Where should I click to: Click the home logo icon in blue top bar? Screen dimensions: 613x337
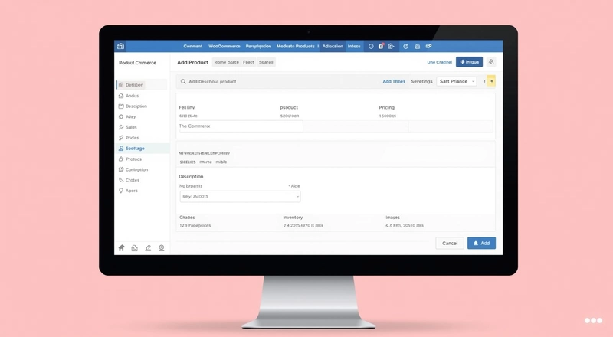point(120,46)
